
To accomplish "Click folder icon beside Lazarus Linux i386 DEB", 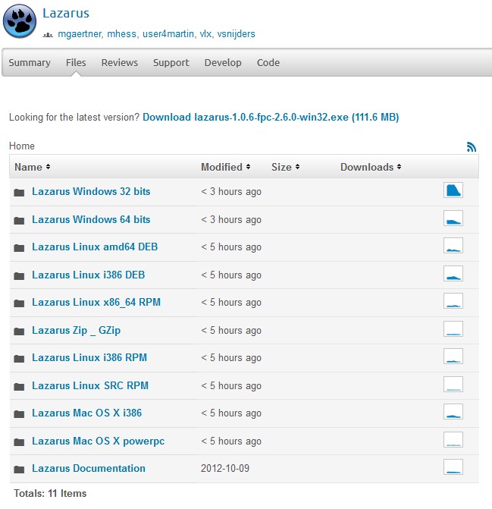I will [x=19, y=276].
